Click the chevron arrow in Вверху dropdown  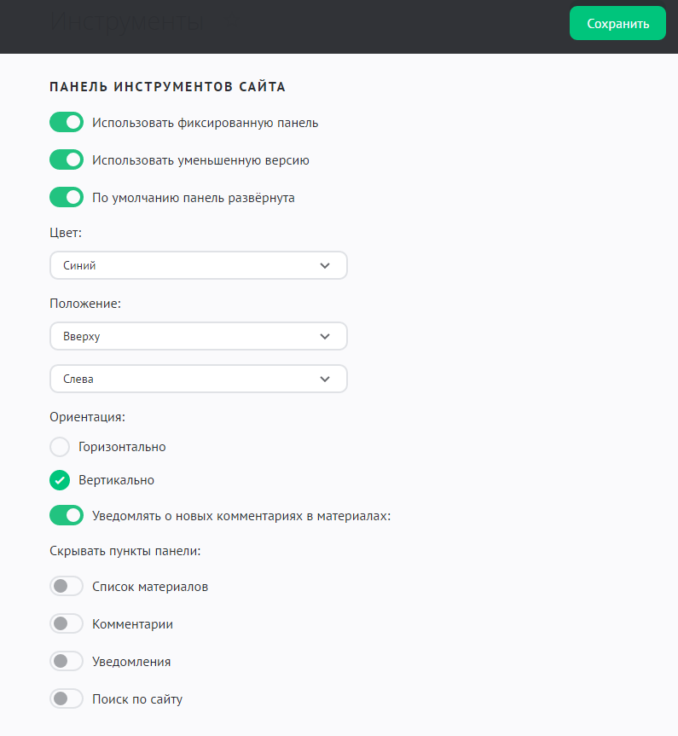pyautogui.click(x=325, y=336)
